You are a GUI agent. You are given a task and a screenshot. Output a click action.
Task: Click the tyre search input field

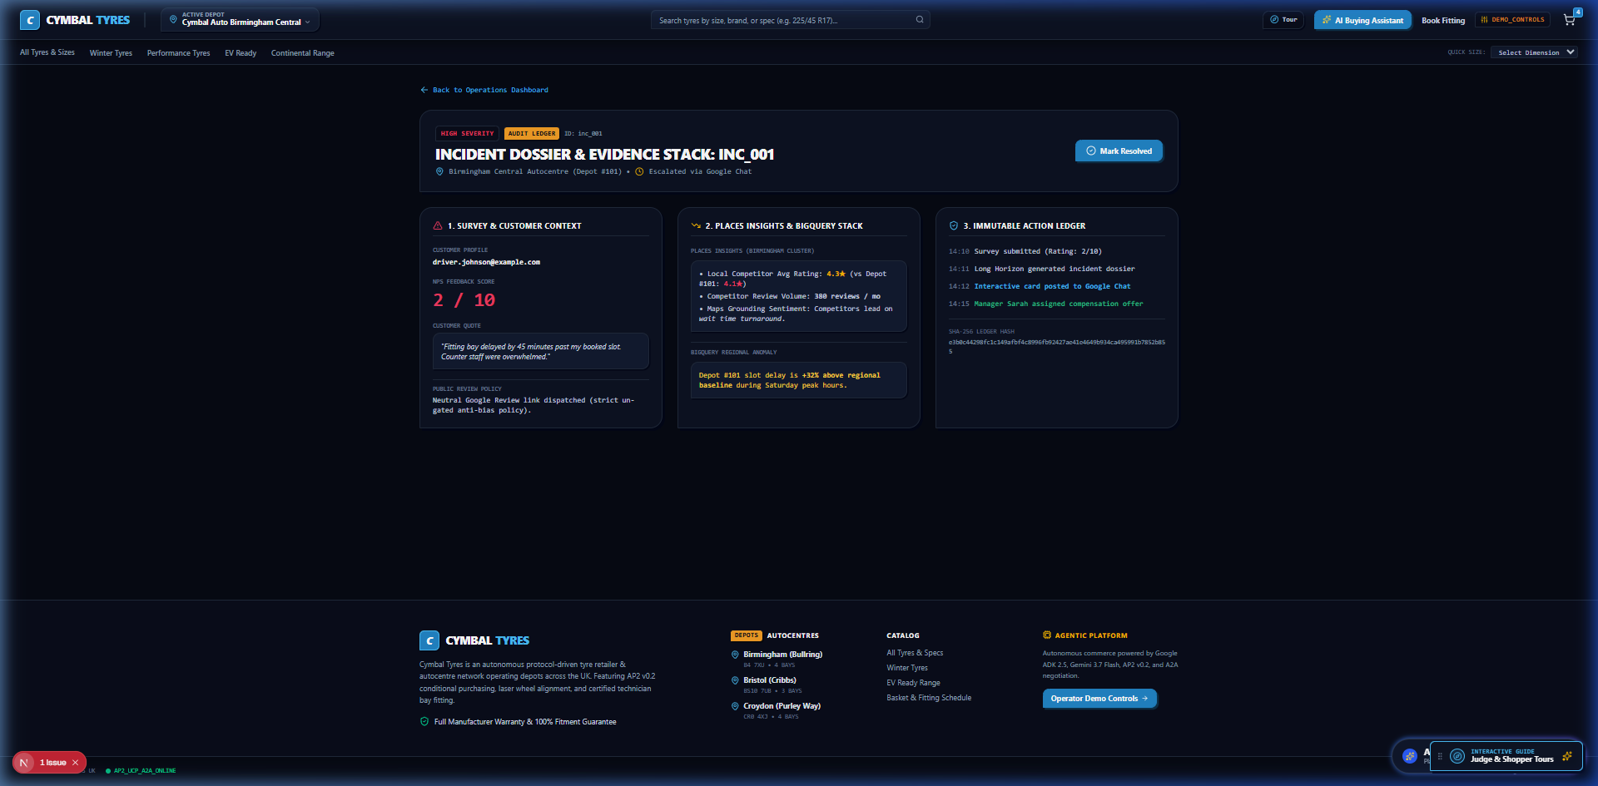pyautogui.click(x=790, y=20)
